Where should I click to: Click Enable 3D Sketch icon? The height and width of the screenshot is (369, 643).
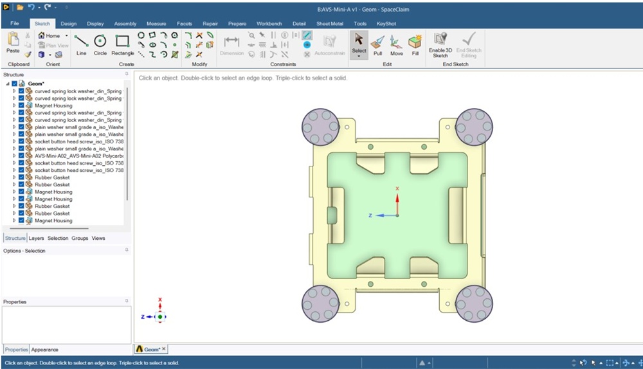point(440,39)
